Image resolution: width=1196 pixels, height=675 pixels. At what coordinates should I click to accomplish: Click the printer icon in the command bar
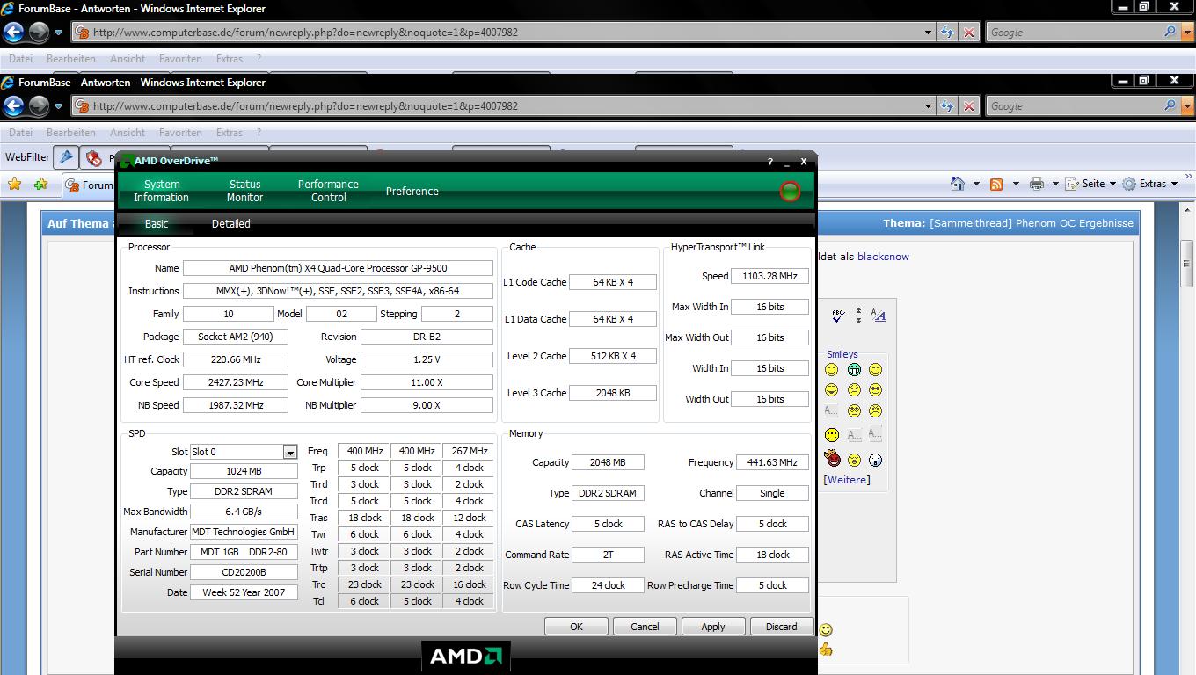coord(1037,184)
